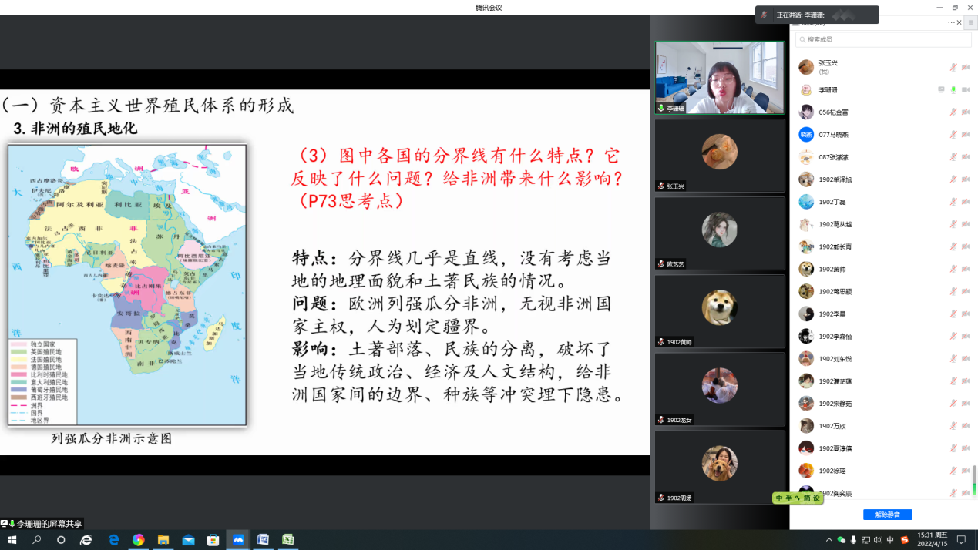This screenshot has height=550, width=978.
Task: Select 李珊珊's video thumbnail
Action: 719,78
